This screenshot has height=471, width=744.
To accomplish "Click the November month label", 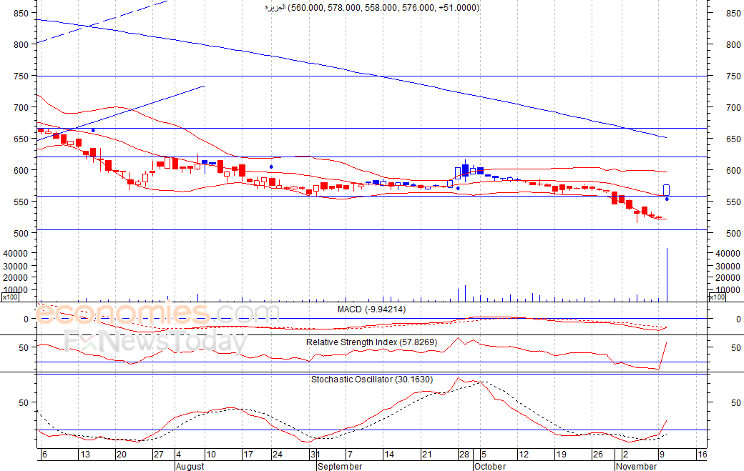I will [x=636, y=466].
